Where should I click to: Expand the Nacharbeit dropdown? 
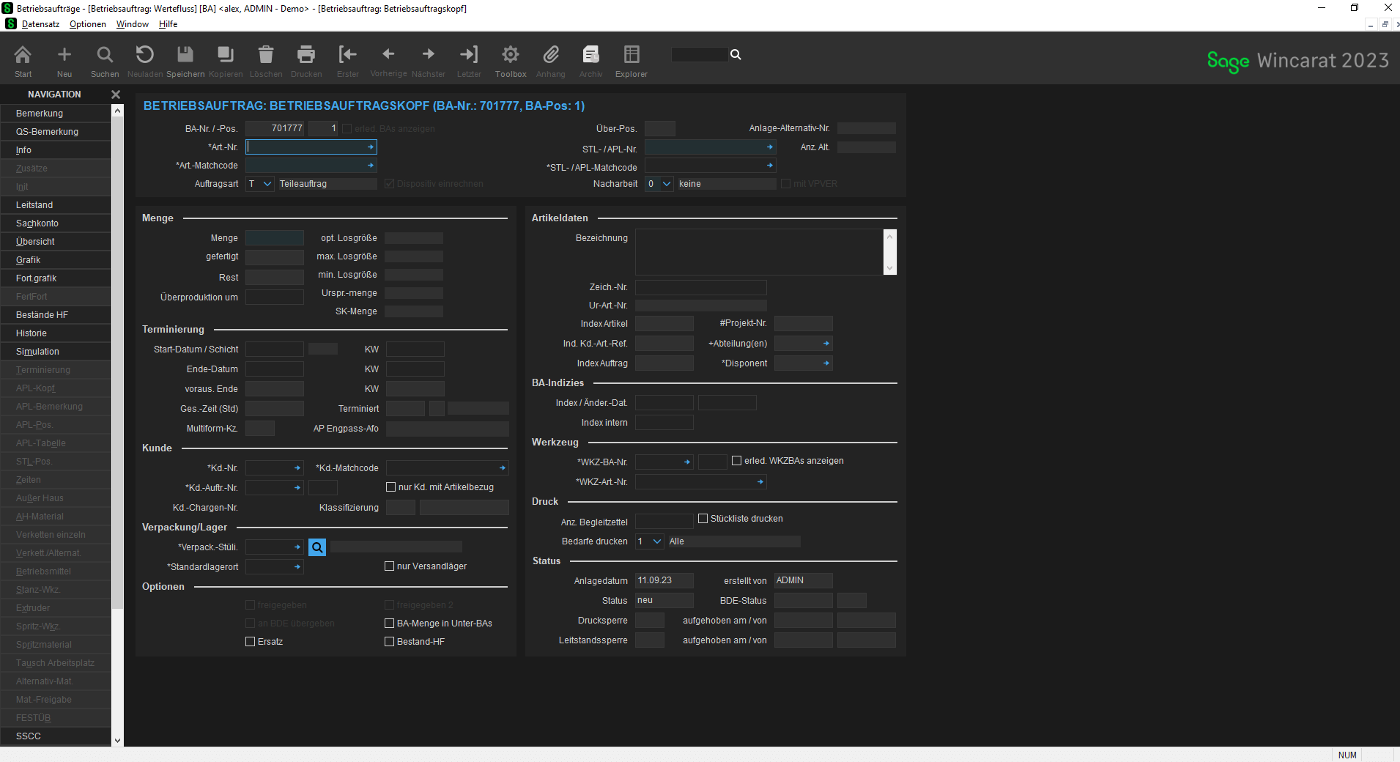[x=667, y=184]
